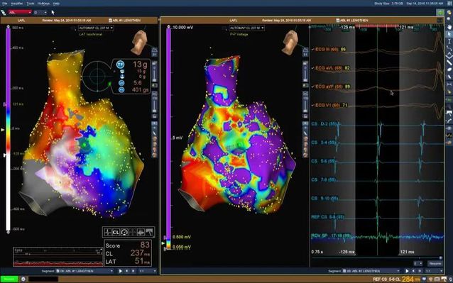Click the play button under the signal pane
453x283 pixels.
pyautogui.click(x=407, y=271)
